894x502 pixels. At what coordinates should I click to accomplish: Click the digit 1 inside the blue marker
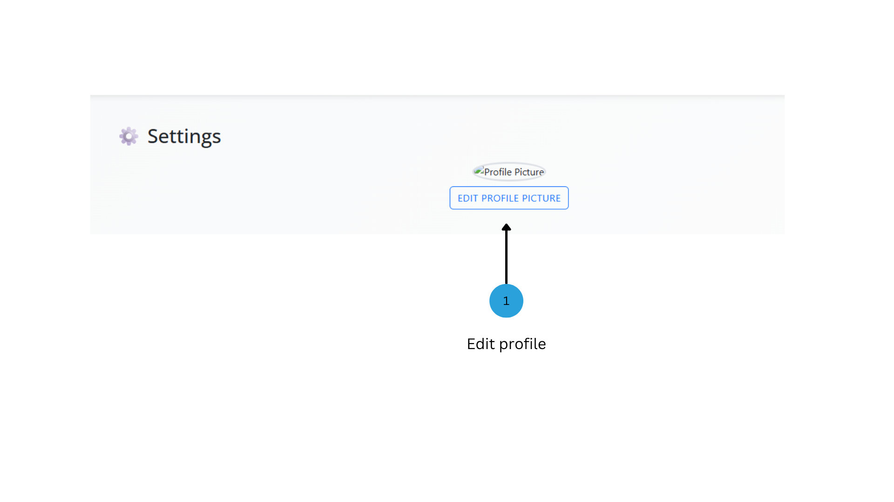tap(506, 301)
